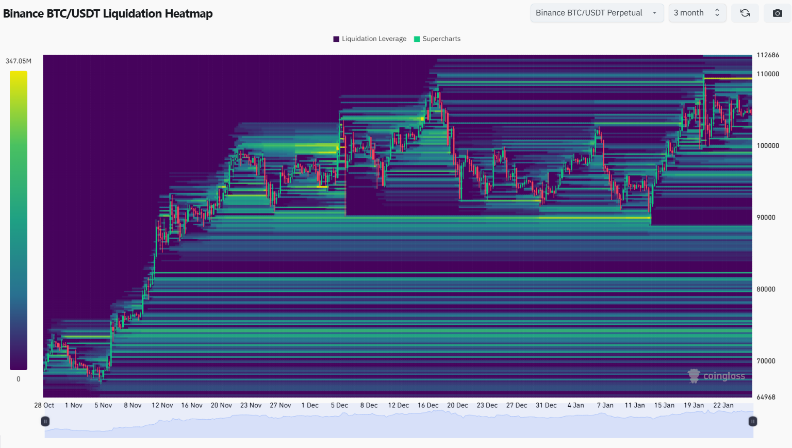Viewport: 792px width, 448px height.
Task: Click the 15 Jan date label
Action: (x=665, y=405)
